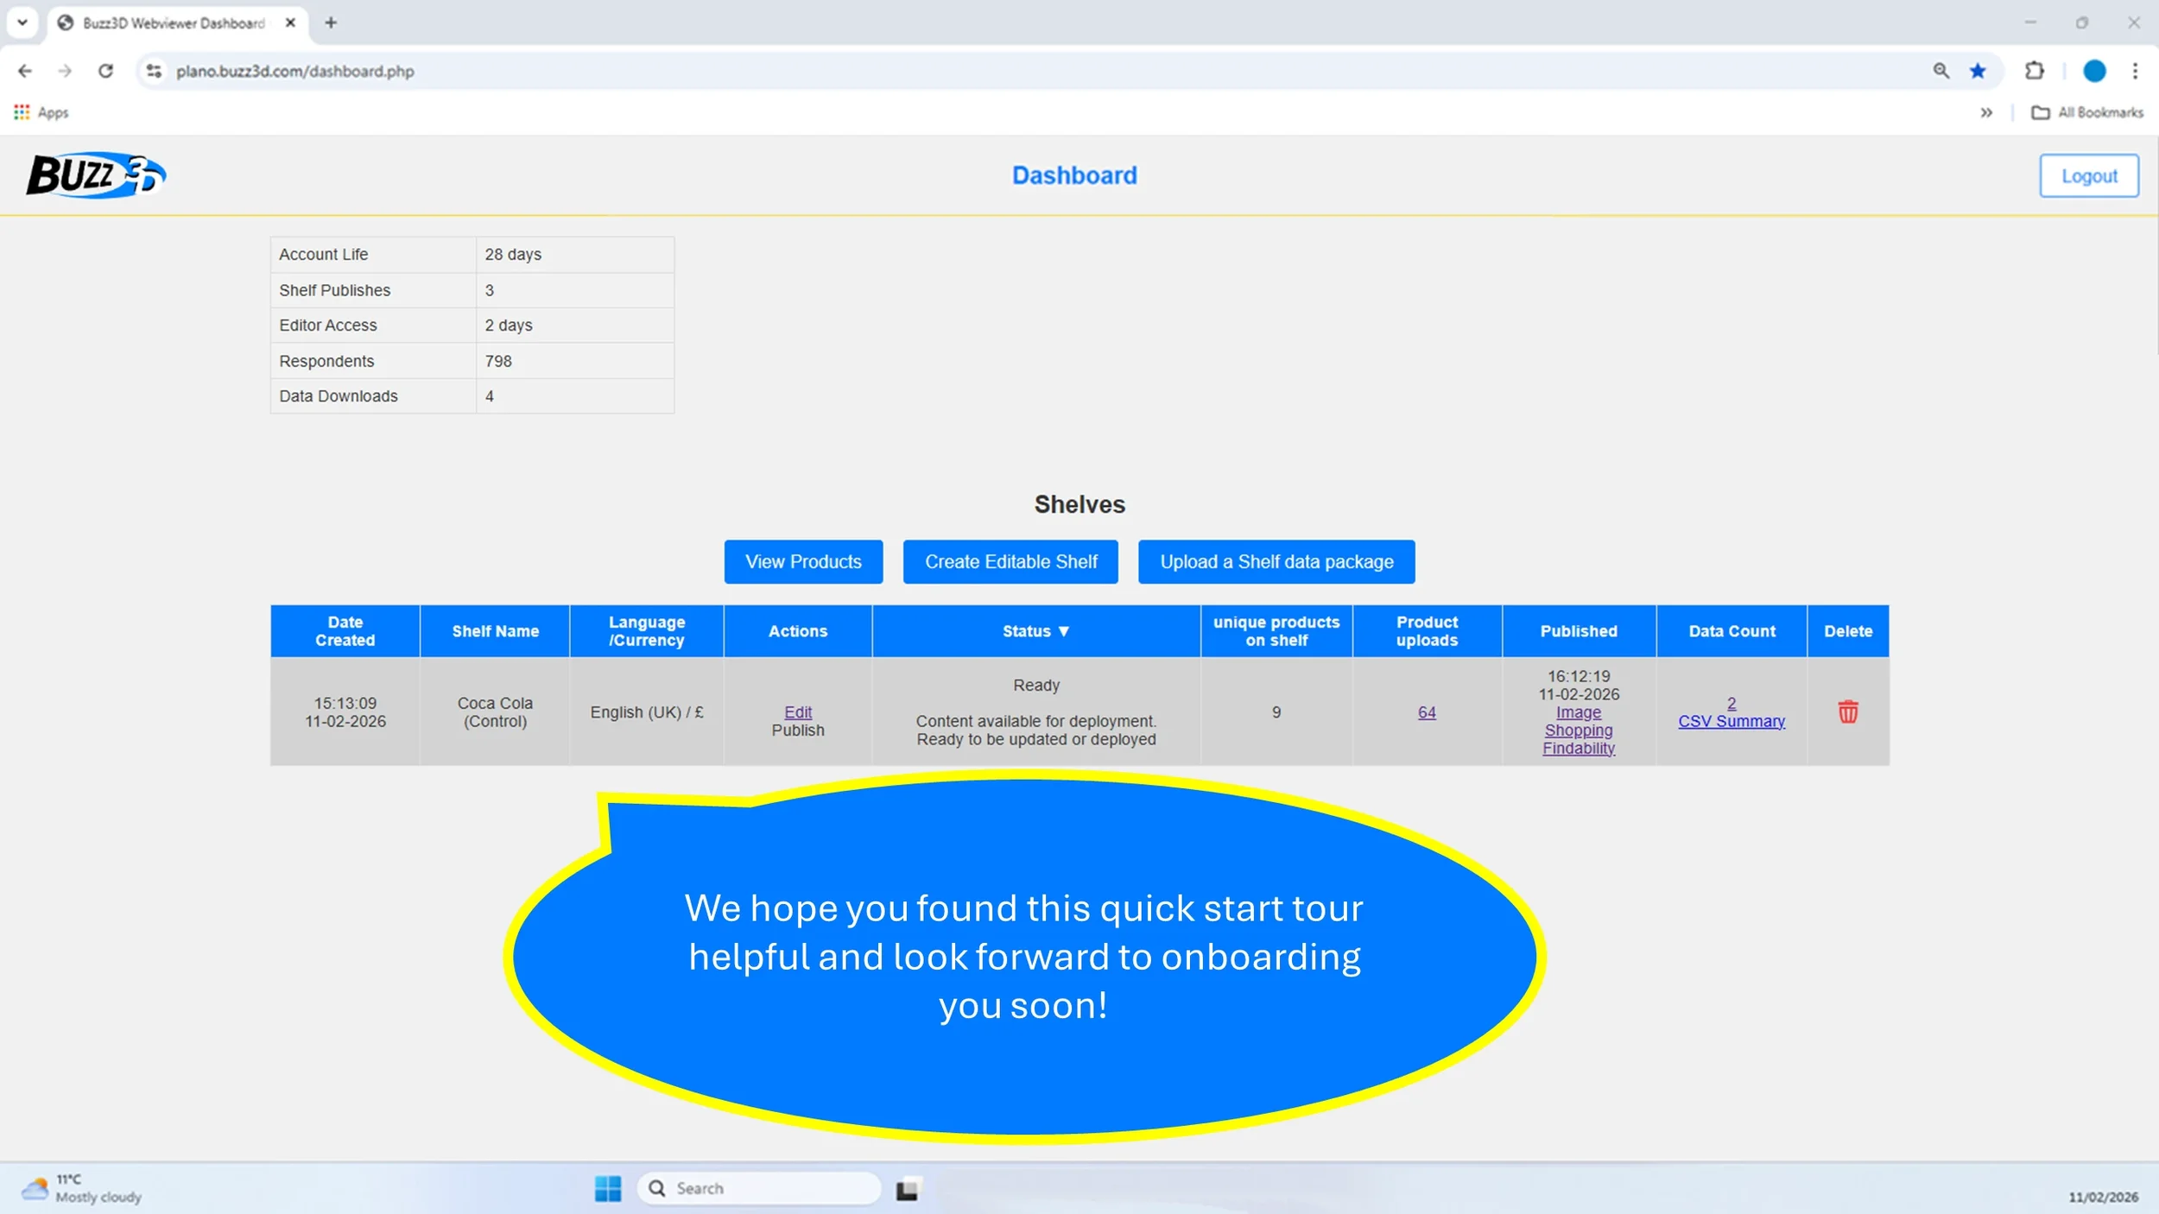2159x1214 pixels.
Task: Click the Edit link for Coca Cola
Action: pos(797,711)
